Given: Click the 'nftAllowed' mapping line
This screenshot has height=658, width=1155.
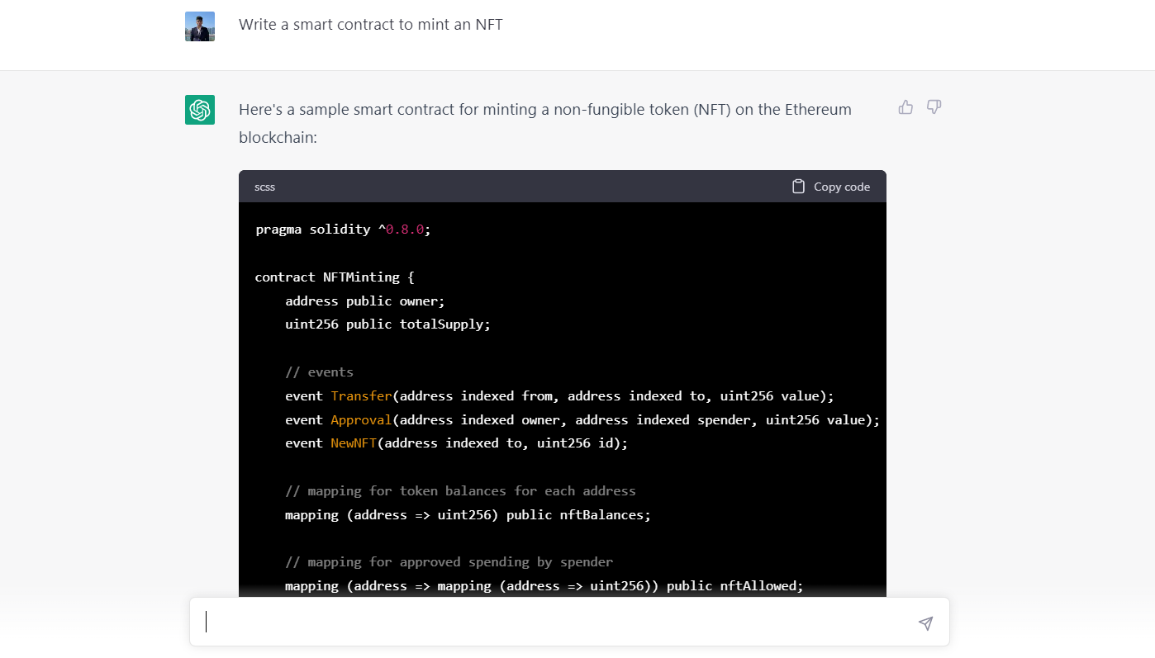Looking at the screenshot, I should (544, 586).
